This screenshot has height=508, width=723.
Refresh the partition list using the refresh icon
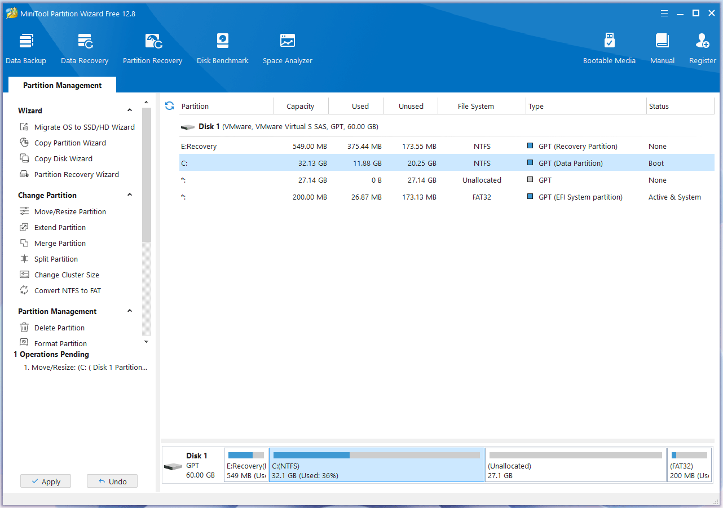click(169, 106)
